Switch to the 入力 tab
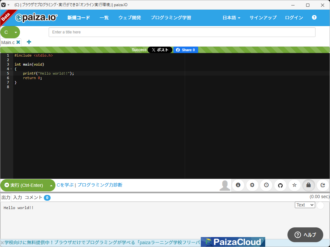The image size is (330, 247). pos(17,197)
